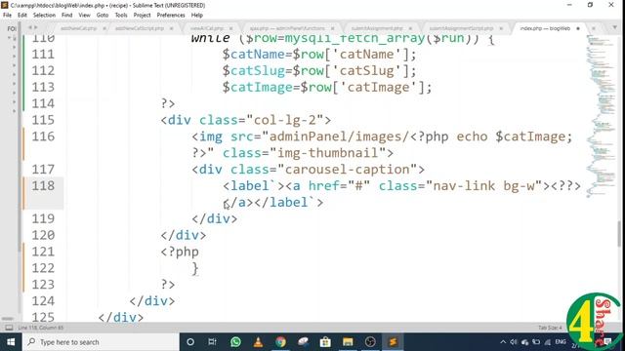625x351 pixels.
Task: Select the index.php — blogWeb tab
Action: 545,28
